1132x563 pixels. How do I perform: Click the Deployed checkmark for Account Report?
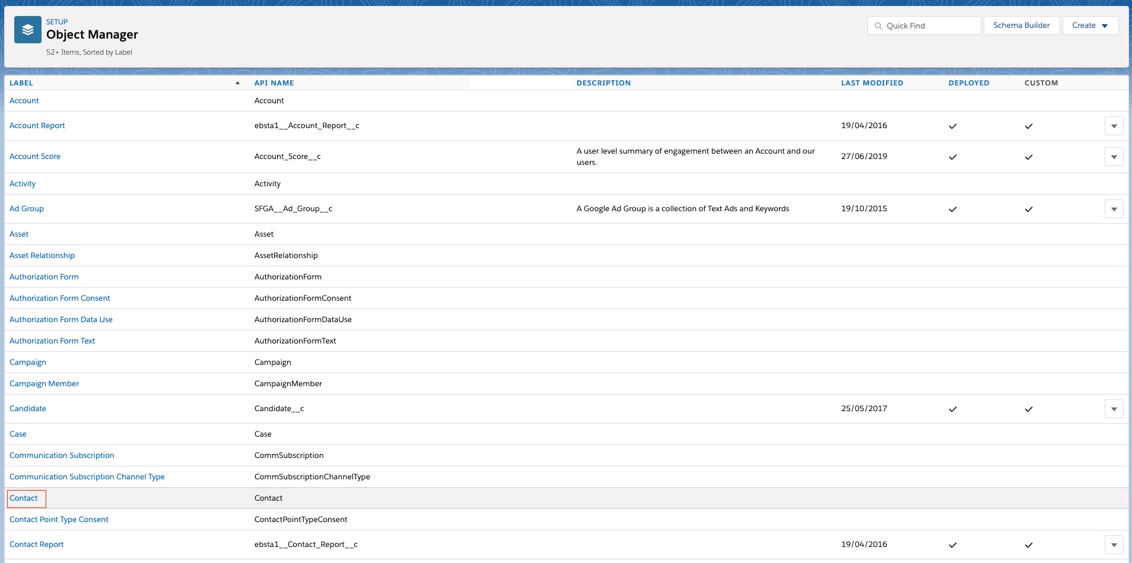point(953,126)
